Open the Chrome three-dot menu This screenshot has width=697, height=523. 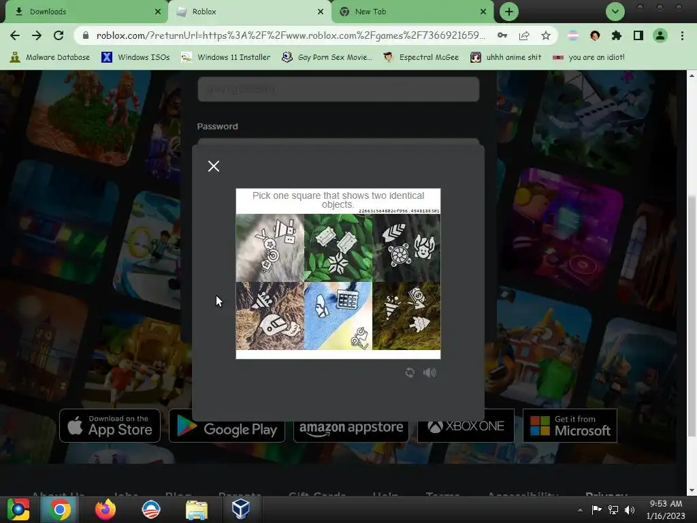[682, 35]
